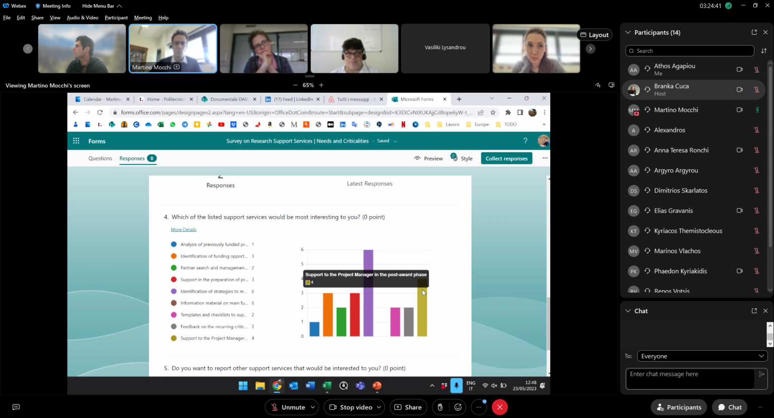Pop out the Chat panel
774x418 pixels.
tap(754, 311)
